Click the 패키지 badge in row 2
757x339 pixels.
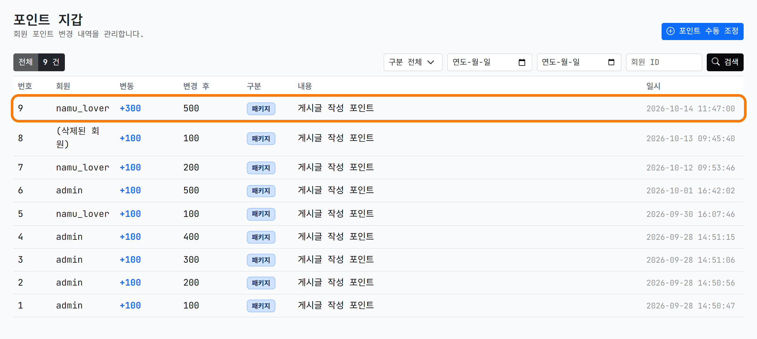click(261, 283)
